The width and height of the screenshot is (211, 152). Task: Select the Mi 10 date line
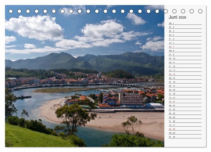pos(185,58)
